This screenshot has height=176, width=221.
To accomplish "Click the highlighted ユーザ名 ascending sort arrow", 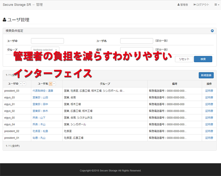I will 50,84.
